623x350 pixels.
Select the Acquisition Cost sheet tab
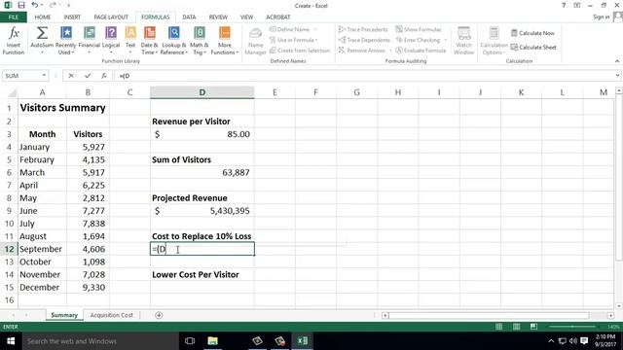pos(111,315)
